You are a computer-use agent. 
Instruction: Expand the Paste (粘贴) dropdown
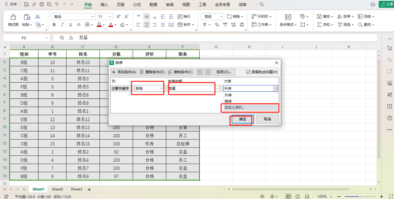[31, 25]
